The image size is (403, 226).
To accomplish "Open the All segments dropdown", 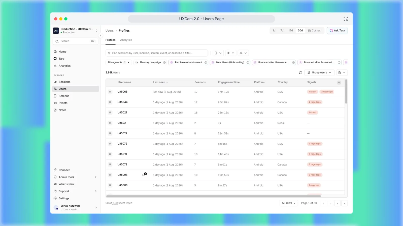I will [x=118, y=63].
